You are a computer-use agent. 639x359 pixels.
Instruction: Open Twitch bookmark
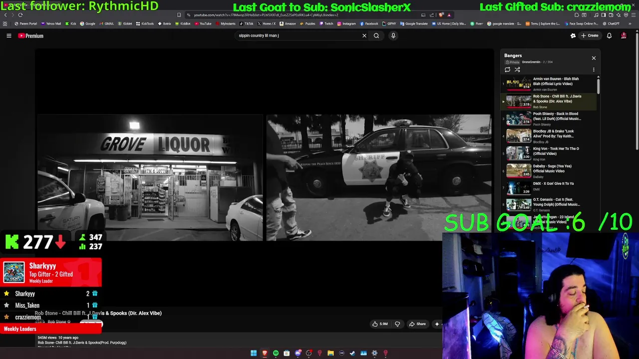[x=326, y=23]
